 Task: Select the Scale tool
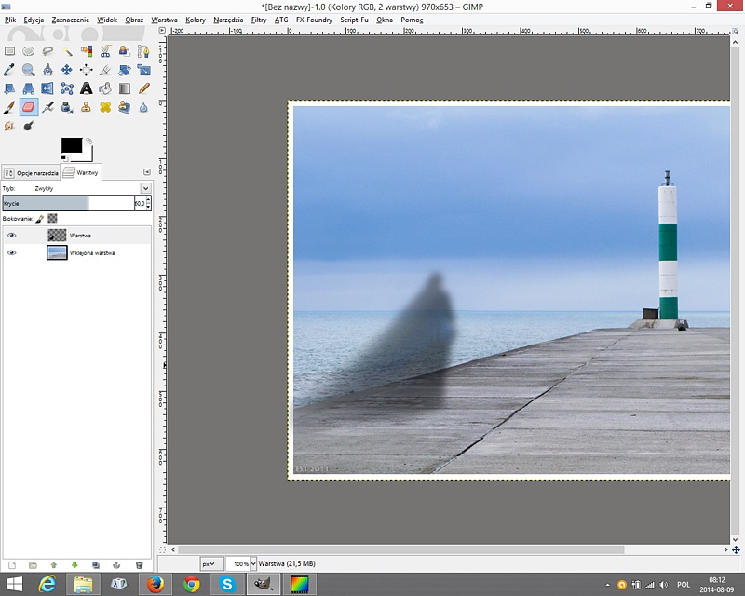pos(143,70)
